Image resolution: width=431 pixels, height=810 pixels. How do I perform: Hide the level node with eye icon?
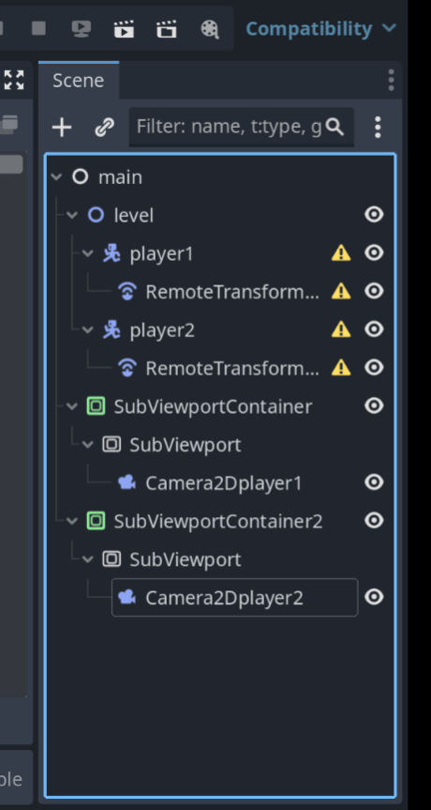pos(374,214)
